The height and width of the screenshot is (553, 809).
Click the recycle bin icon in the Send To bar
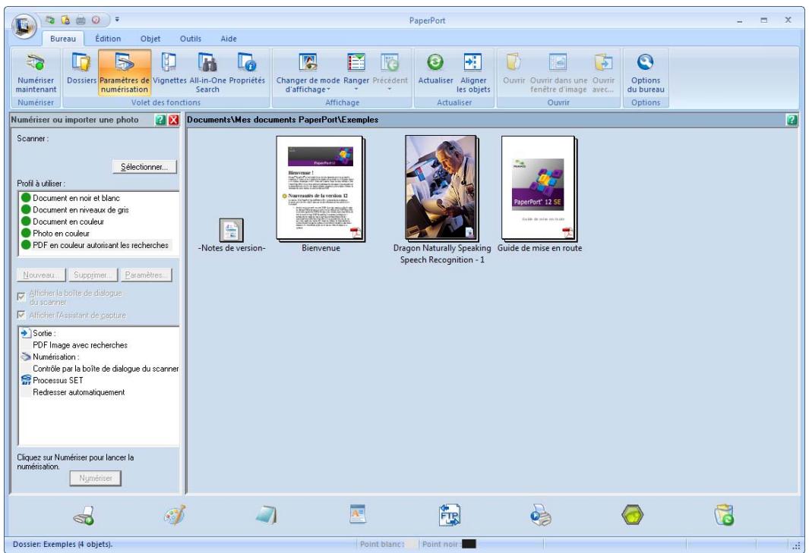coord(724,515)
